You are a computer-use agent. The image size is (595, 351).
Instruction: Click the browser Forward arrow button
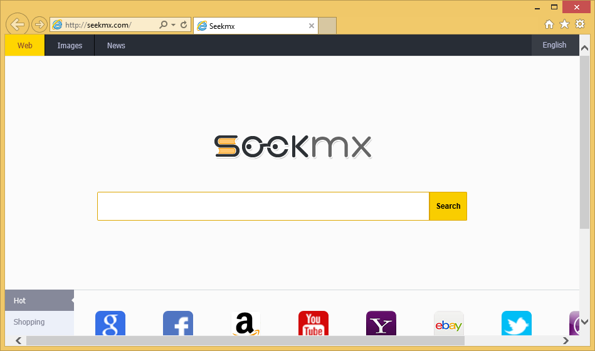tap(39, 24)
